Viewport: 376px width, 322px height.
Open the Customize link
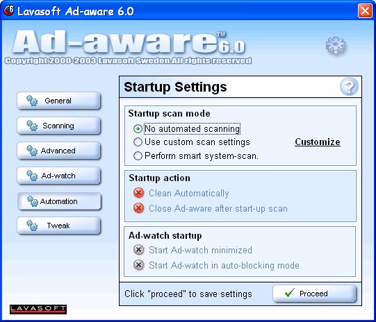pos(317,142)
